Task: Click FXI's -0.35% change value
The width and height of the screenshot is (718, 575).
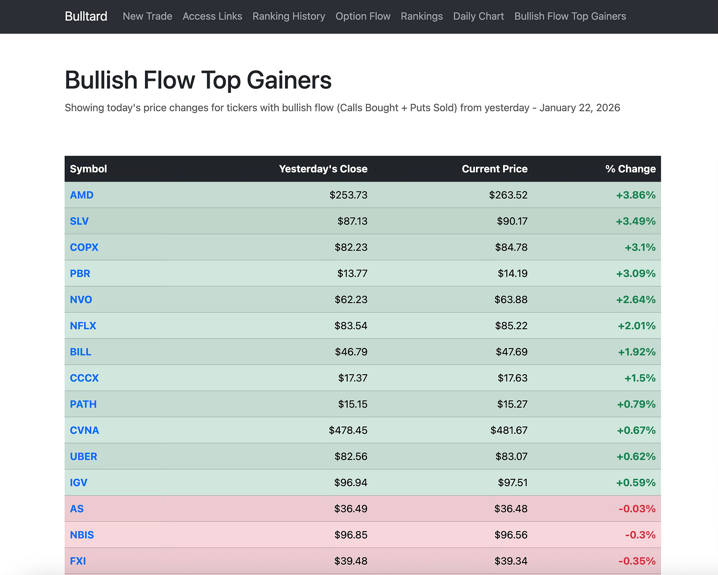Action: coord(637,561)
